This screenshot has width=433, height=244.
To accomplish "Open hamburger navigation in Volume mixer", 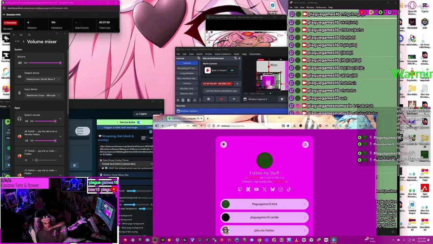I will (x=21, y=35).
